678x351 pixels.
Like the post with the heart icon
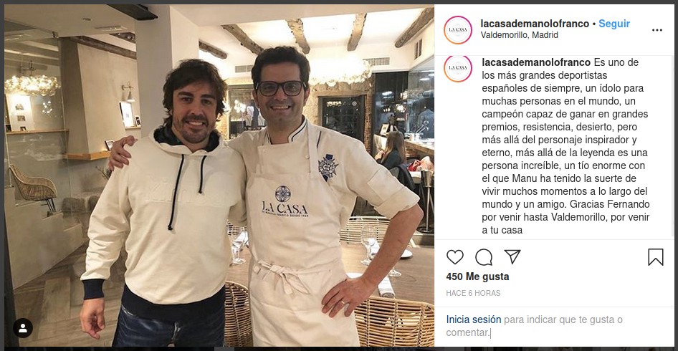[455, 257]
